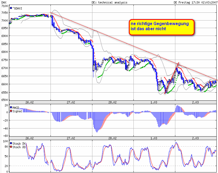Viewport: 218px width, 173px height.
Task: Click the 6850 price axis label
Action: (5, 44)
